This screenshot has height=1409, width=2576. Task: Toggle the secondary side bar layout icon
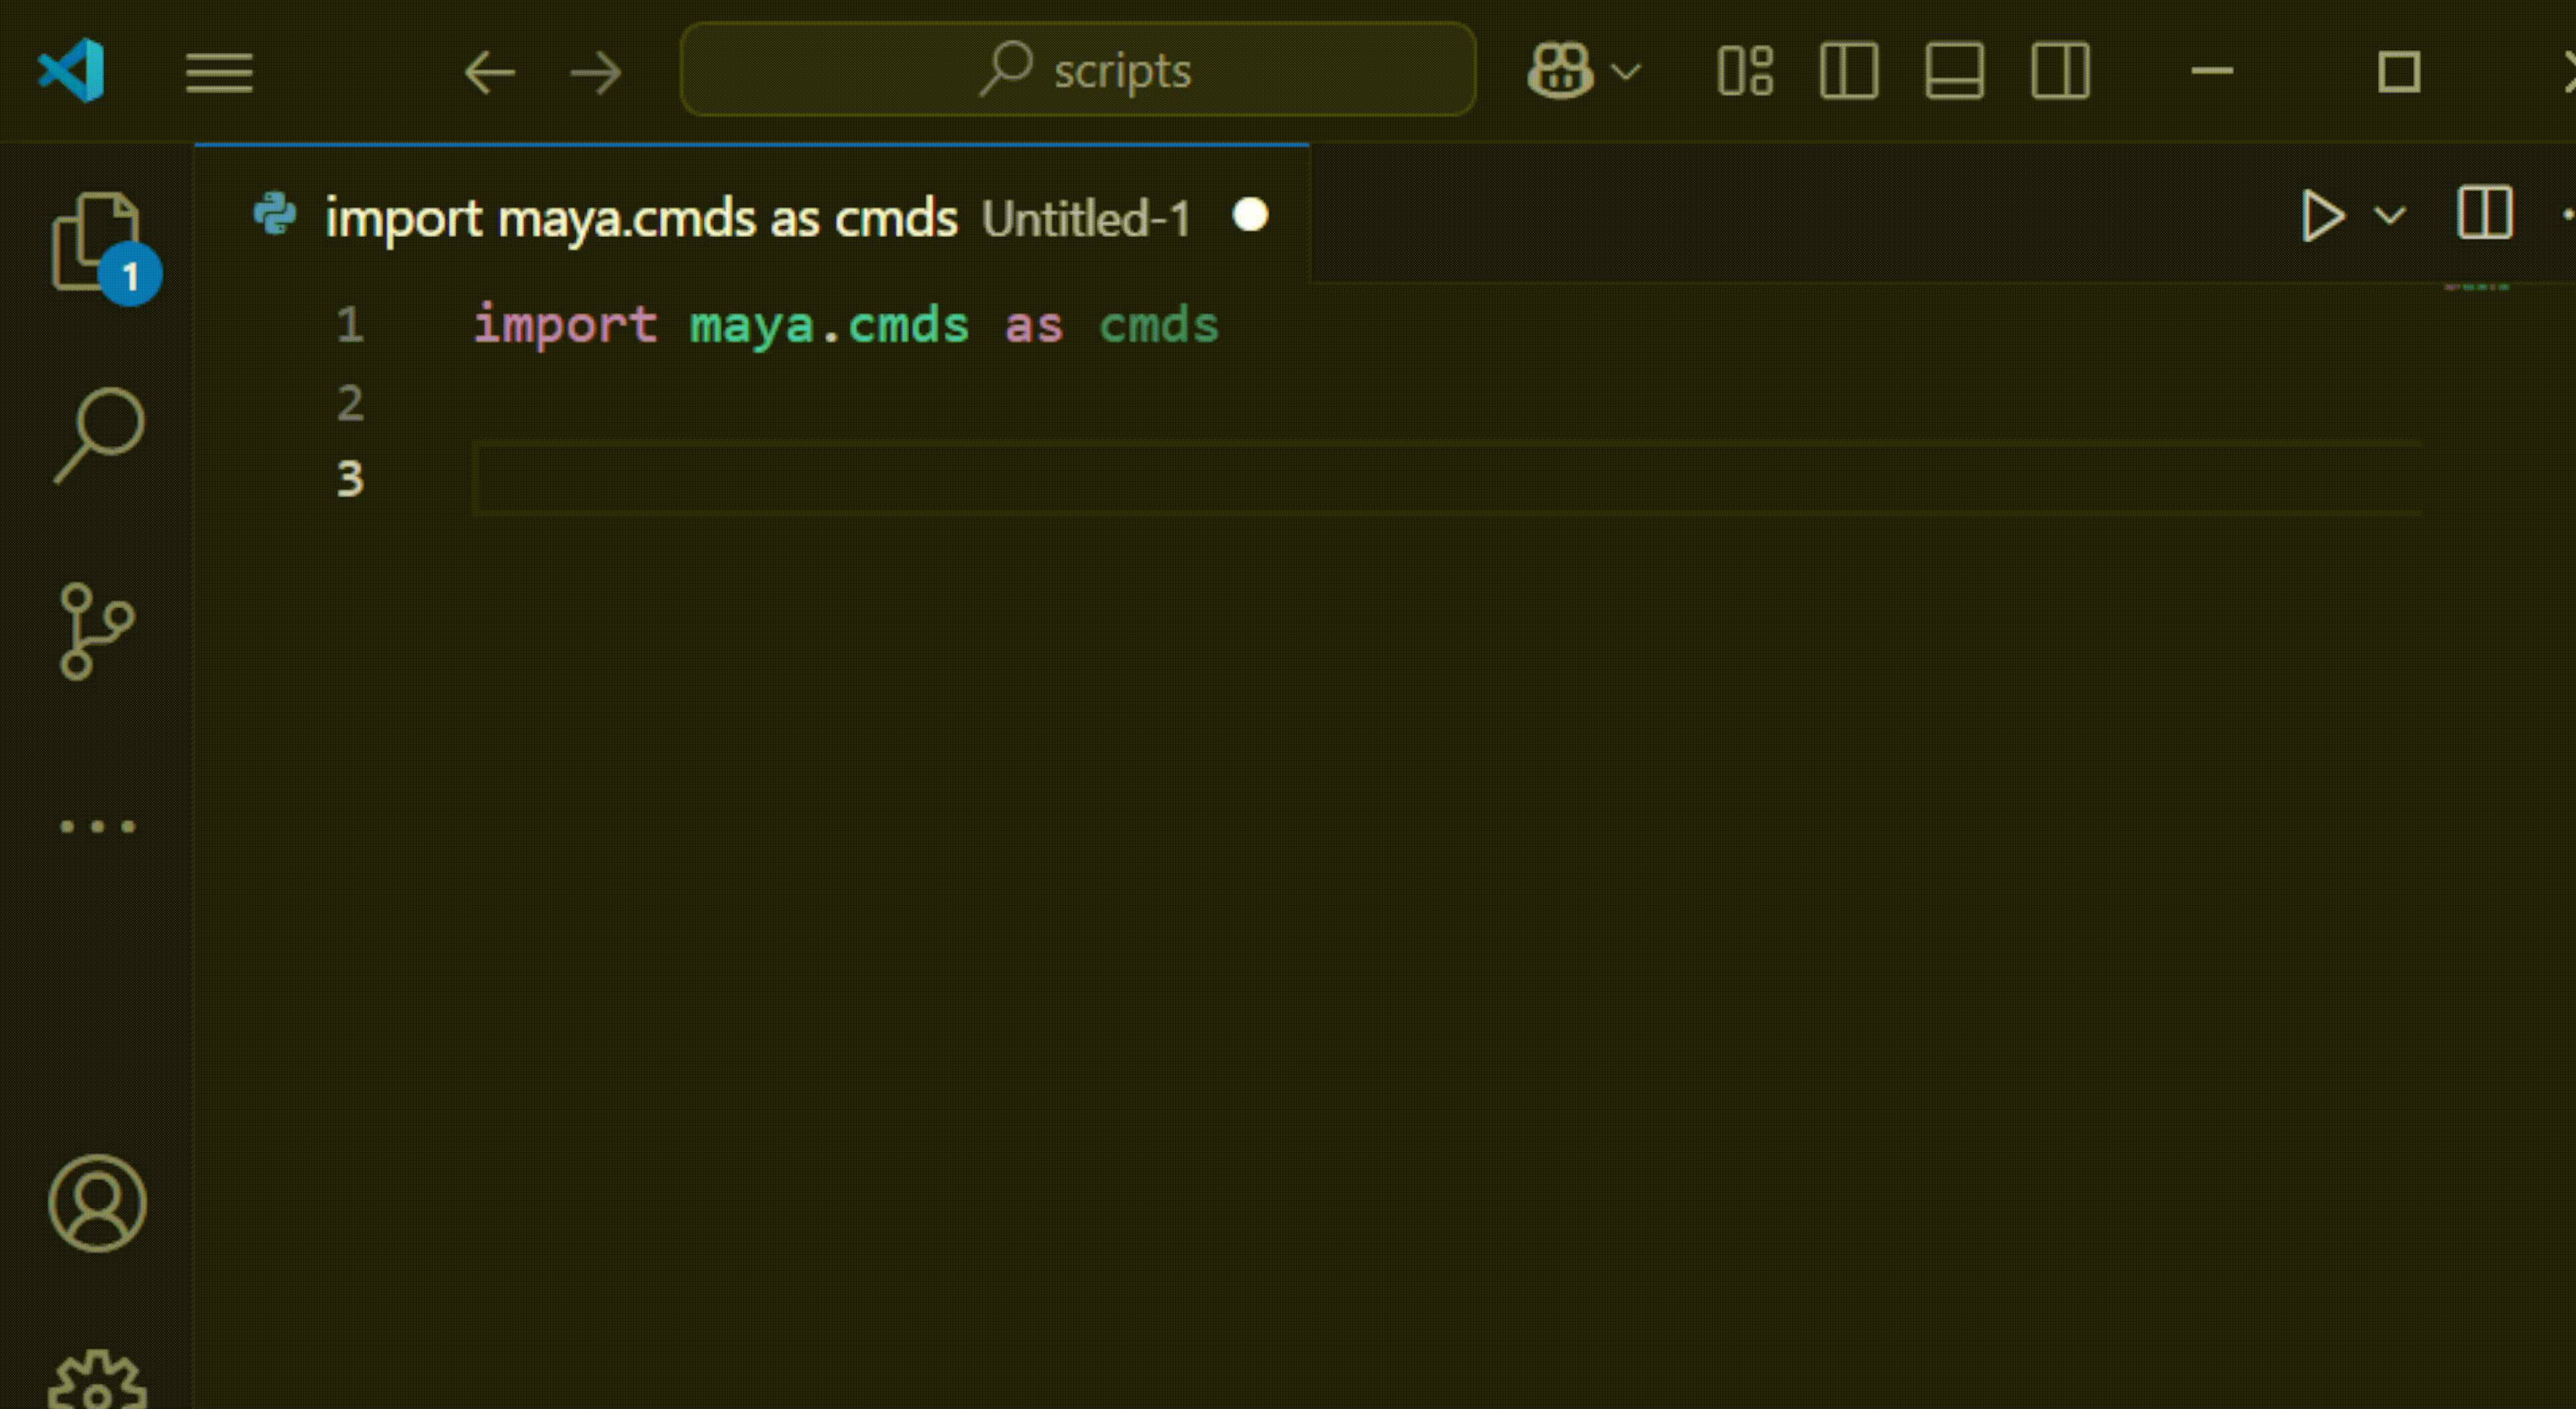(2060, 71)
